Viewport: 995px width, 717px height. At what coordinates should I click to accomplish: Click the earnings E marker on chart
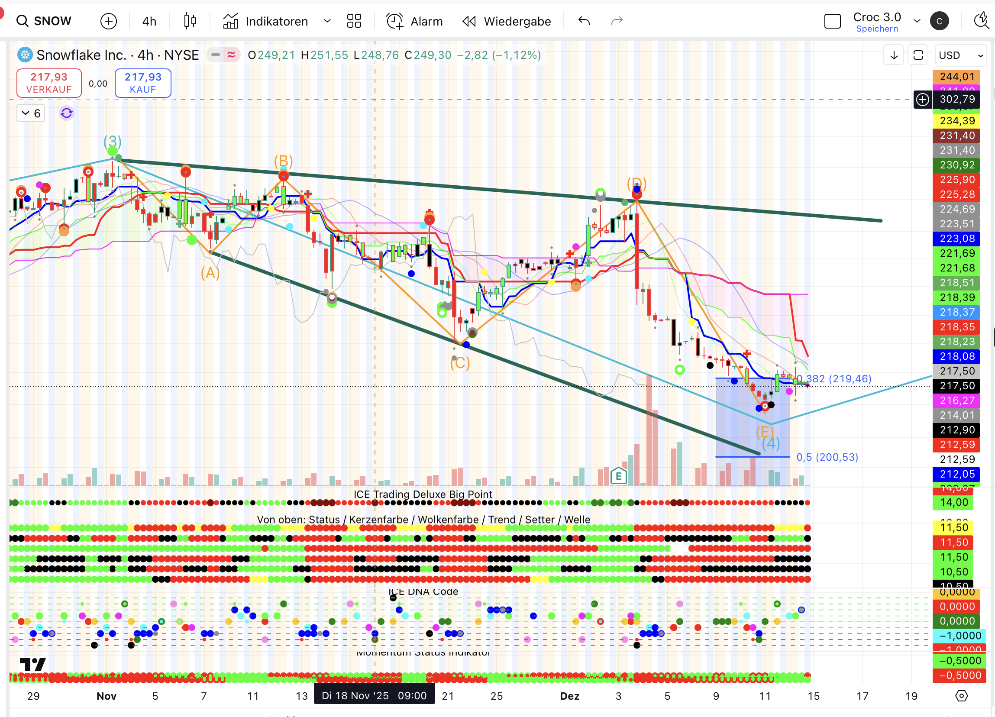(x=618, y=476)
